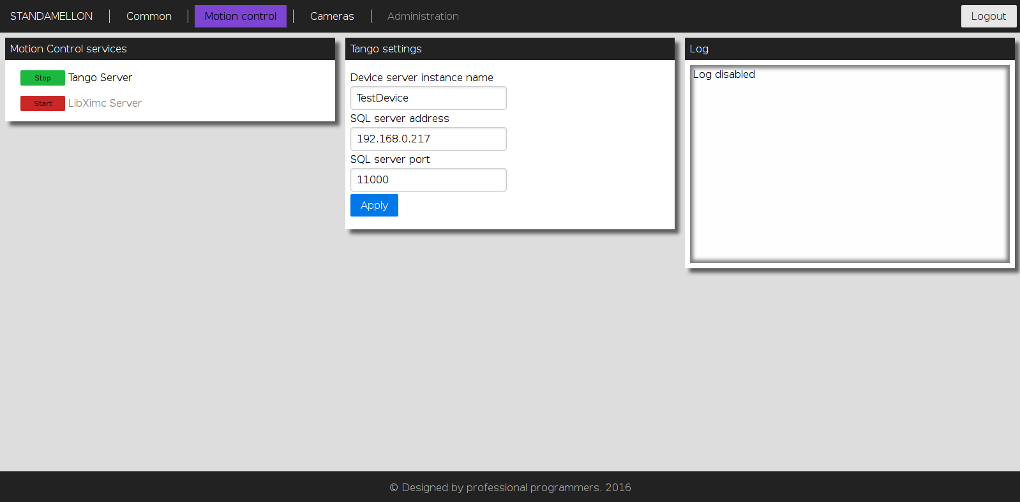
Task: Click the STANDAMELLON brand link
Action: pyautogui.click(x=51, y=16)
